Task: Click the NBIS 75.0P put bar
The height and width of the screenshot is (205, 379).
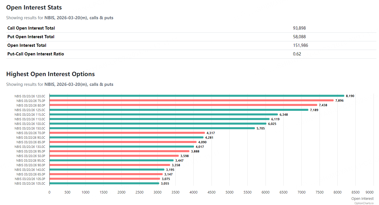Action: (x=191, y=100)
